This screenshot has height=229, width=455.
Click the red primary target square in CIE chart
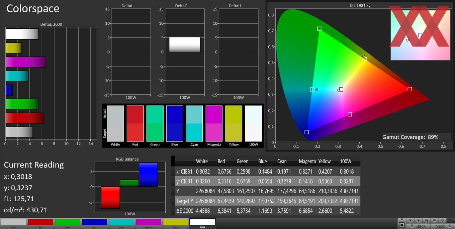[x=409, y=89]
